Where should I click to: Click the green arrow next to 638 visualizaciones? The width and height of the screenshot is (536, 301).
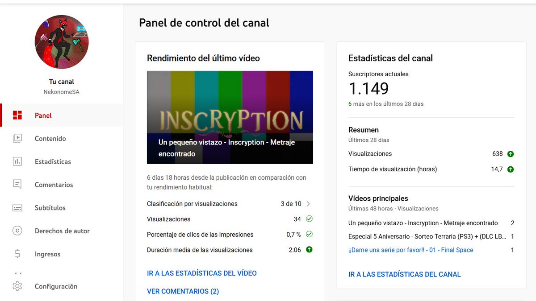click(510, 154)
